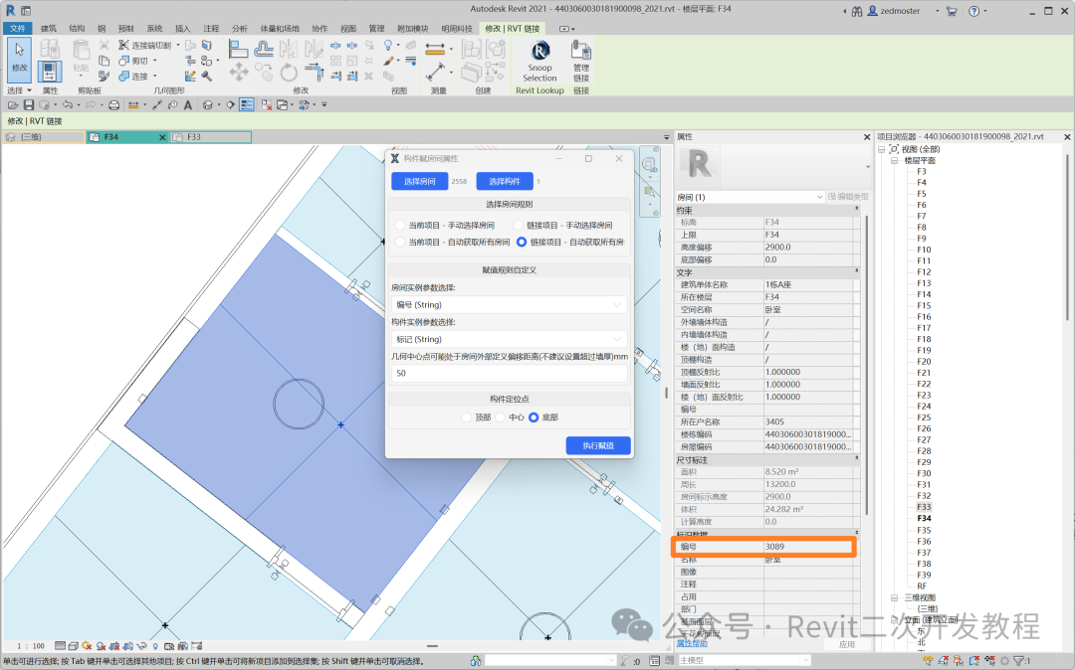1075x670 pixels.
Task: Switch to the (三维) view tab
Action: point(43,137)
